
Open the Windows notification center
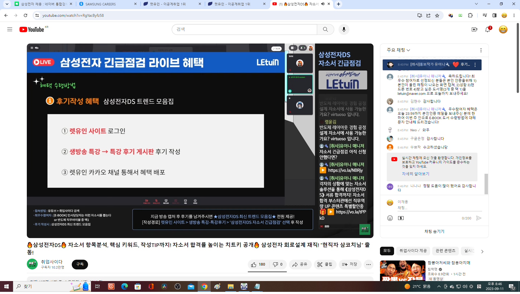[x=512, y=287]
